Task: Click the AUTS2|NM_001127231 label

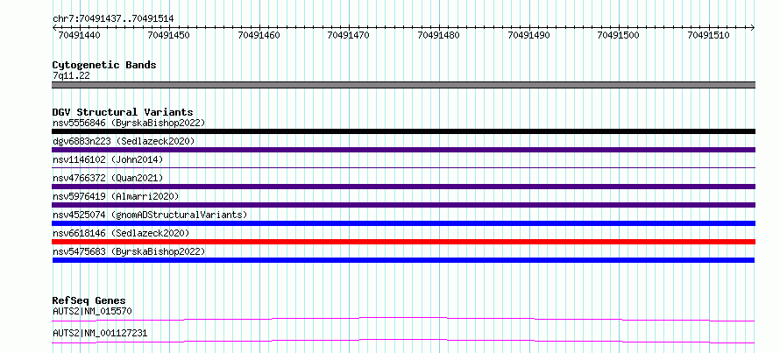Action: (100, 333)
